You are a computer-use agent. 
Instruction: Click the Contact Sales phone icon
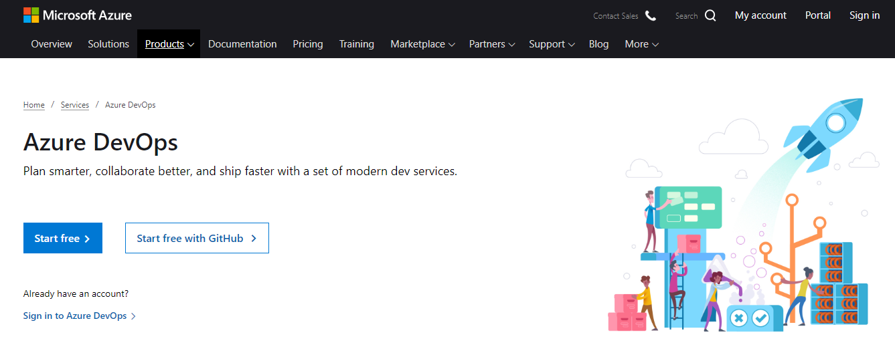pos(651,15)
